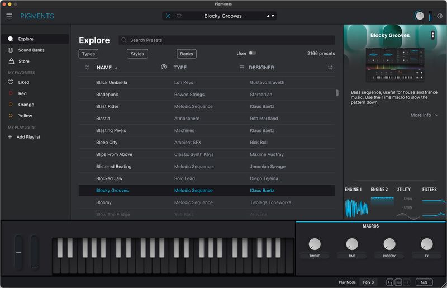The width and height of the screenshot is (447, 288).
Task: Click the modulation wheel
Action: [x=34, y=253]
